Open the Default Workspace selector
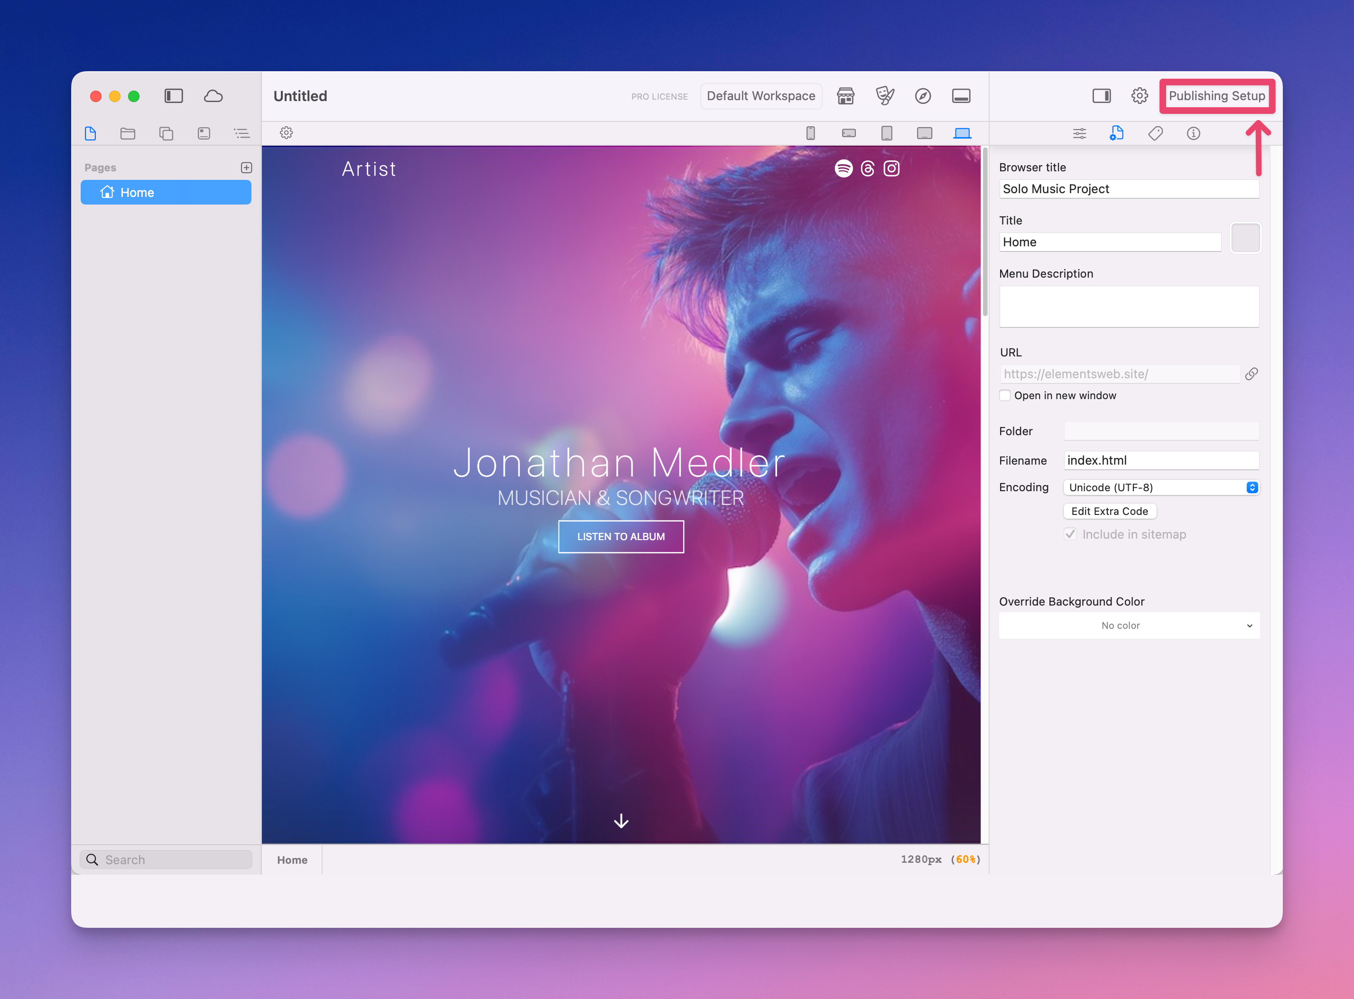The image size is (1354, 999). click(760, 96)
